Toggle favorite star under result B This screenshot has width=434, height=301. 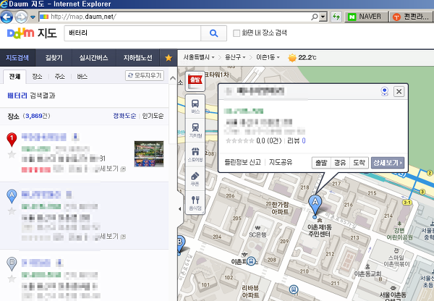[x=12, y=279]
